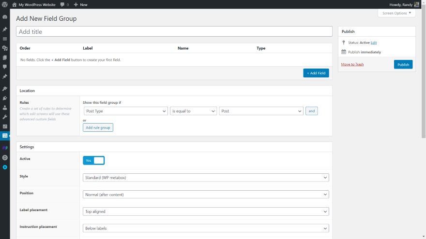The image size is (426, 239).
Task: Click the Publish panel heading
Action: pyautogui.click(x=348, y=31)
